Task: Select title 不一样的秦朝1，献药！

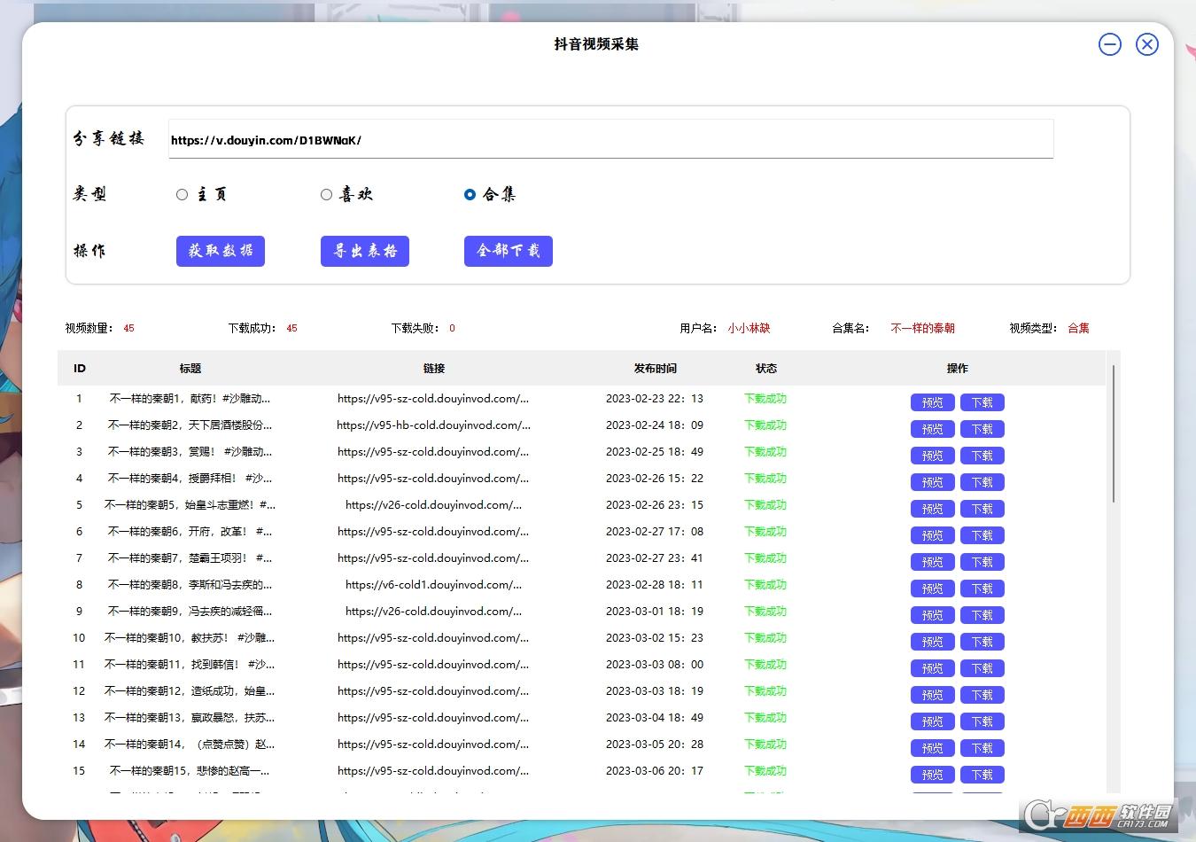Action: point(190,399)
